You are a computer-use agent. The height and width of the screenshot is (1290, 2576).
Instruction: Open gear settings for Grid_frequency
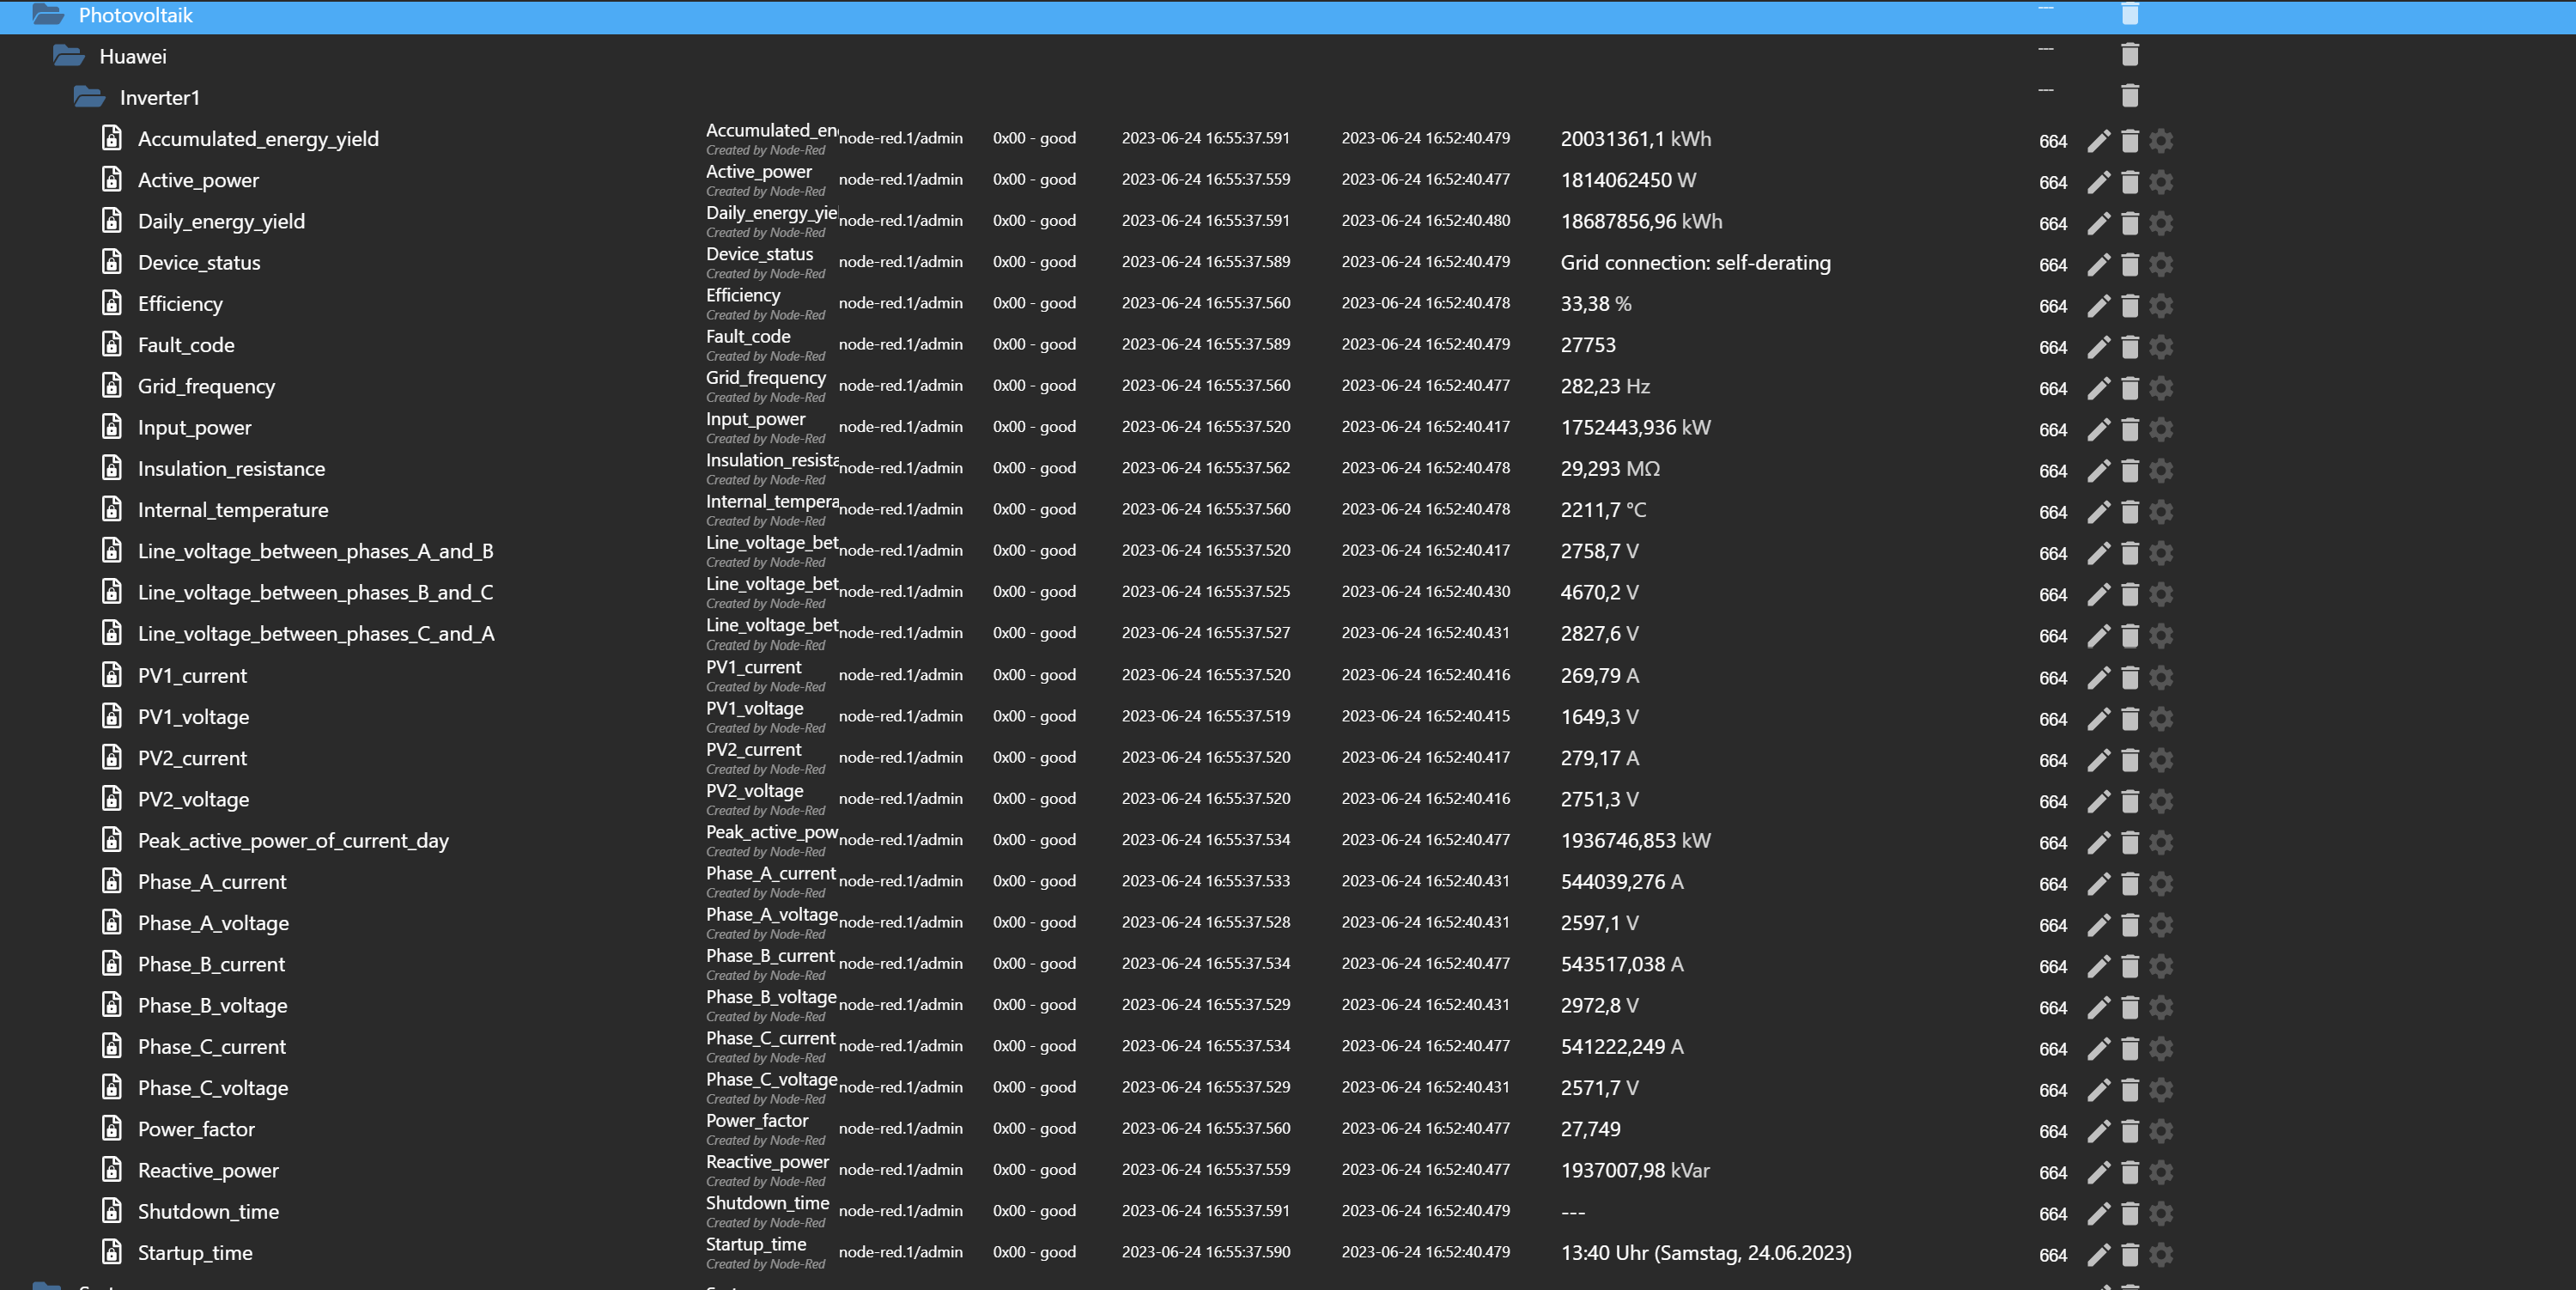2160,388
